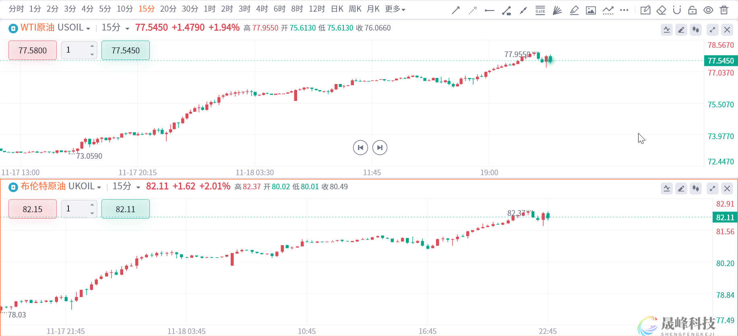
Task: Increase UKOIL lot quantity with up arrow
Action: point(92,205)
